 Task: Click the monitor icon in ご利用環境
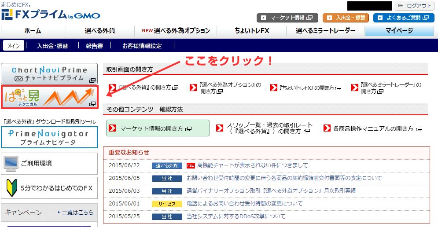tap(11, 164)
